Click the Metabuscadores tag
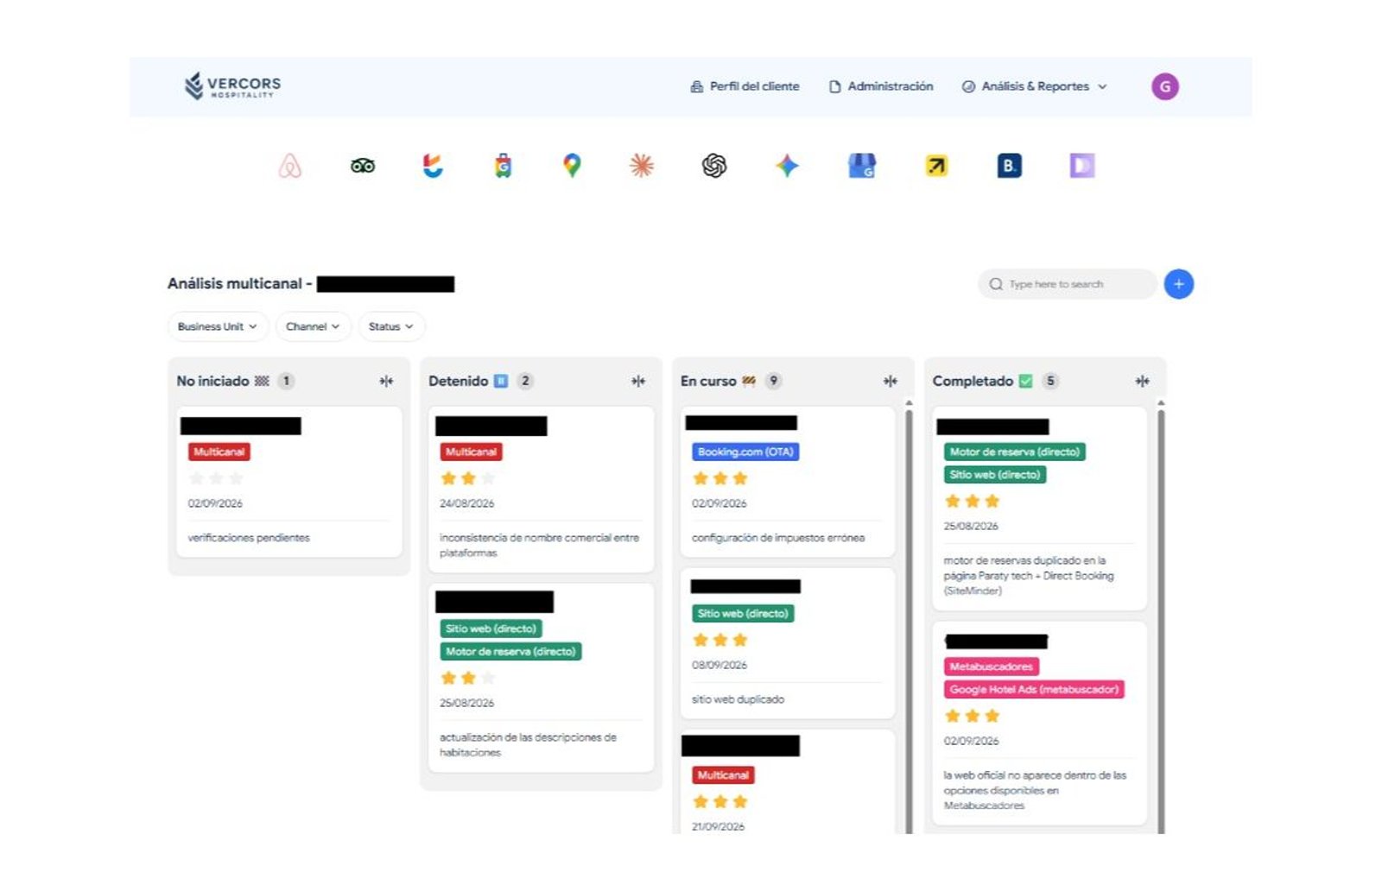The height and width of the screenshot is (891, 1382). [x=991, y=667]
